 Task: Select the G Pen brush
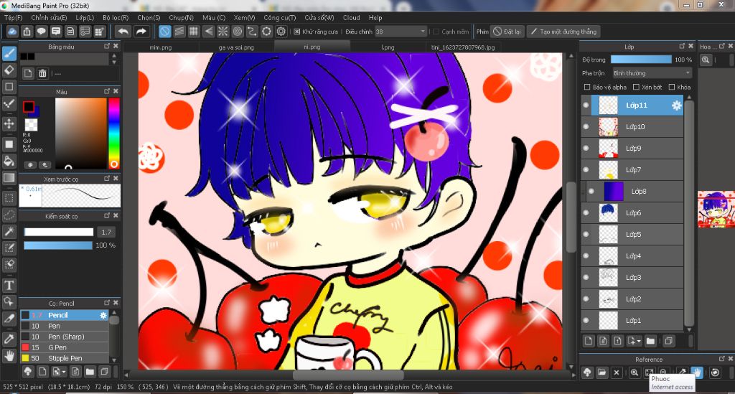pyautogui.click(x=64, y=347)
